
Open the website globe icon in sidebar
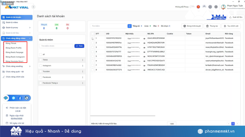tap(26, 98)
